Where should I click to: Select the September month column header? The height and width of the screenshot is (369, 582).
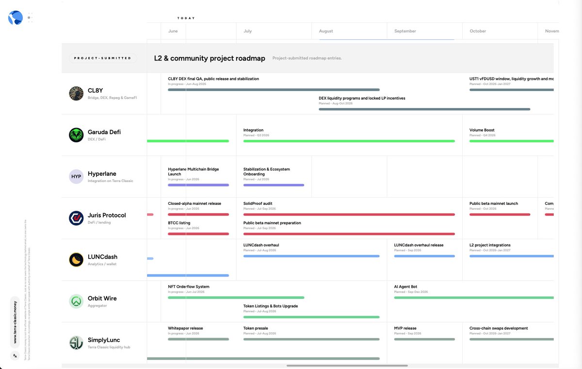pyautogui.click(x=405, y=31)
